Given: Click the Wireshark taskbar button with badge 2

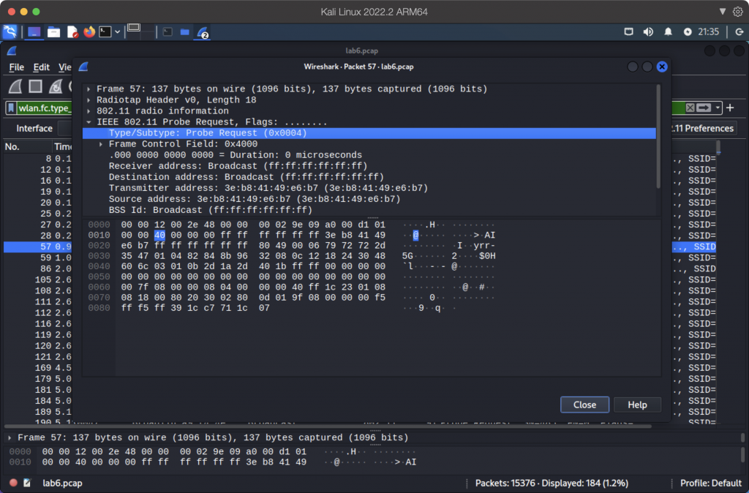Looking at the screenshot, I should coord(203,32).
